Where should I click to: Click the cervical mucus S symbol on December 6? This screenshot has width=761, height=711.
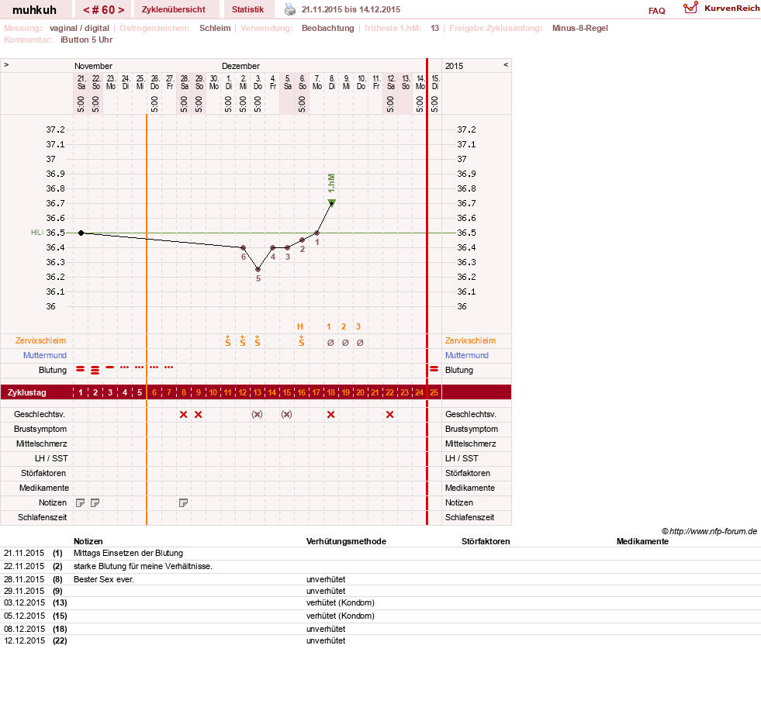(302, 341)
